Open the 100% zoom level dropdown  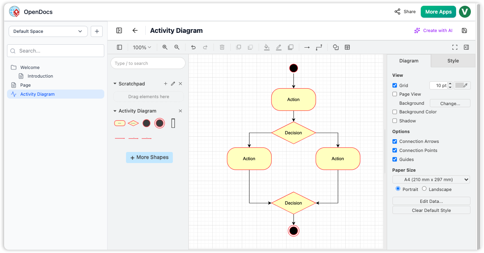click(141, 47)
